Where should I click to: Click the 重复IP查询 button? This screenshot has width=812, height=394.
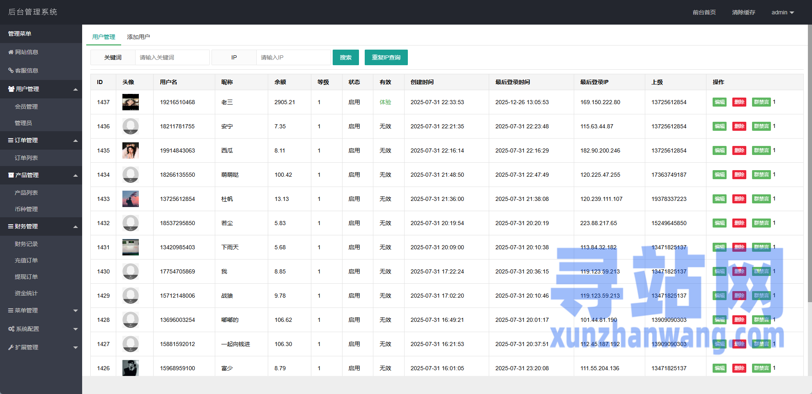coord(386,57)
